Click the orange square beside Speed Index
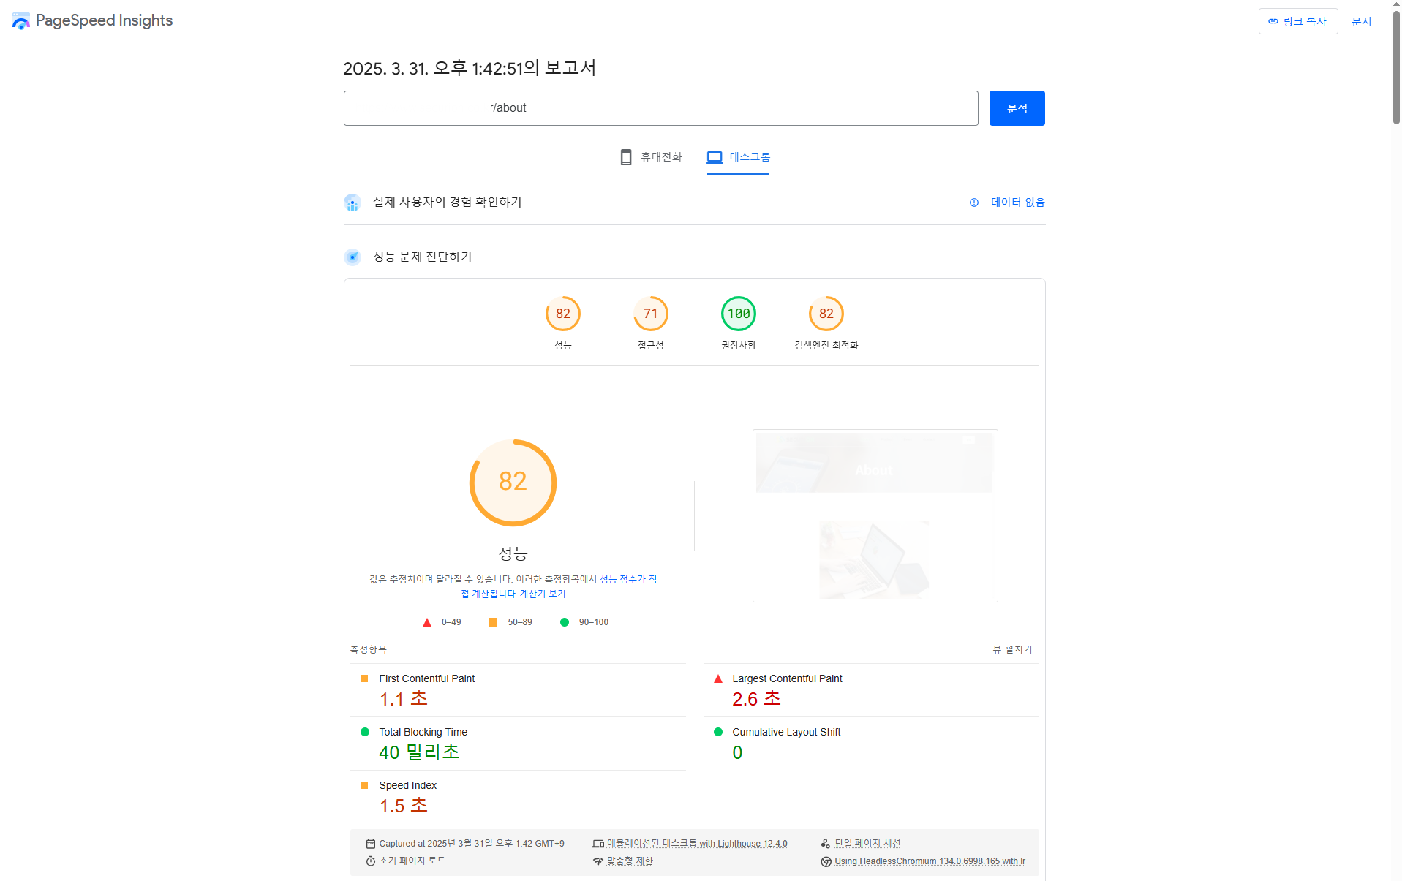This screenshot has height=881, width=1402. [x=364, y=785]
